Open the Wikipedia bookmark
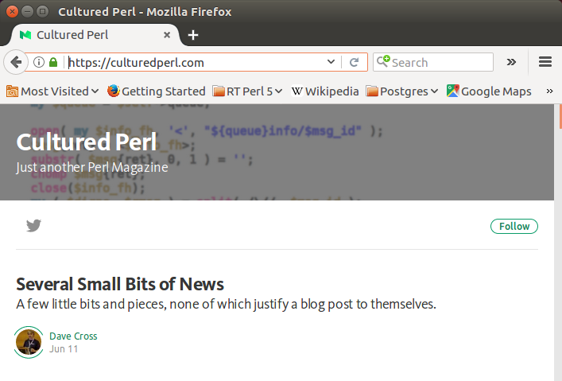 (325, 91)
